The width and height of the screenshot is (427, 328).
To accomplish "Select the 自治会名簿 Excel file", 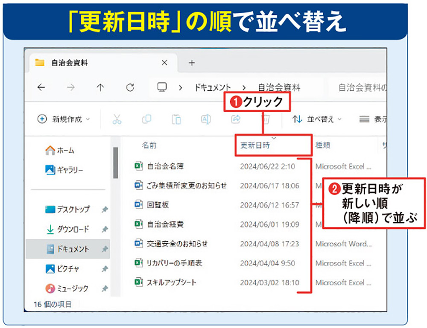I will 167,166.
